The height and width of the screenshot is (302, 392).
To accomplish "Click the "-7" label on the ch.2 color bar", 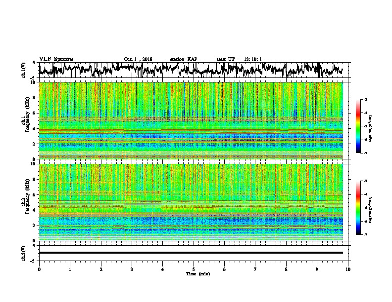I will [365, 234].
